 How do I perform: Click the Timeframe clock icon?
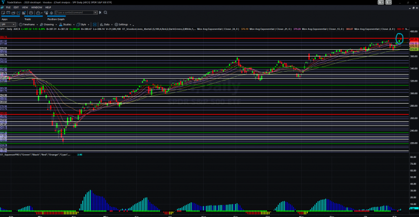pyautogui.click(x=20, y=25)
